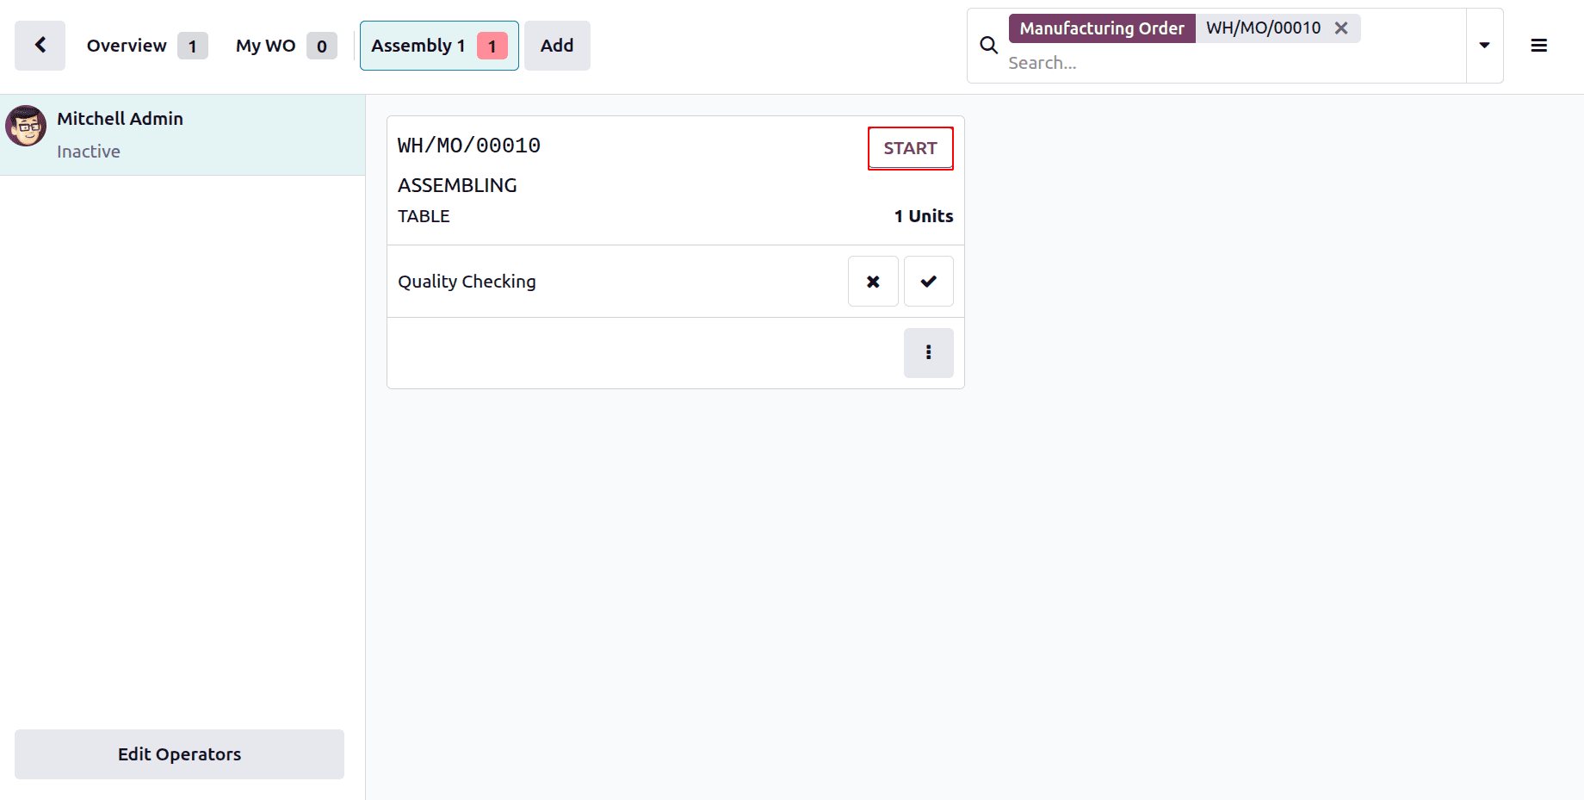Pass the Quality Checking step with checkmark
The image size is (1584, 800).
[929, 282]
